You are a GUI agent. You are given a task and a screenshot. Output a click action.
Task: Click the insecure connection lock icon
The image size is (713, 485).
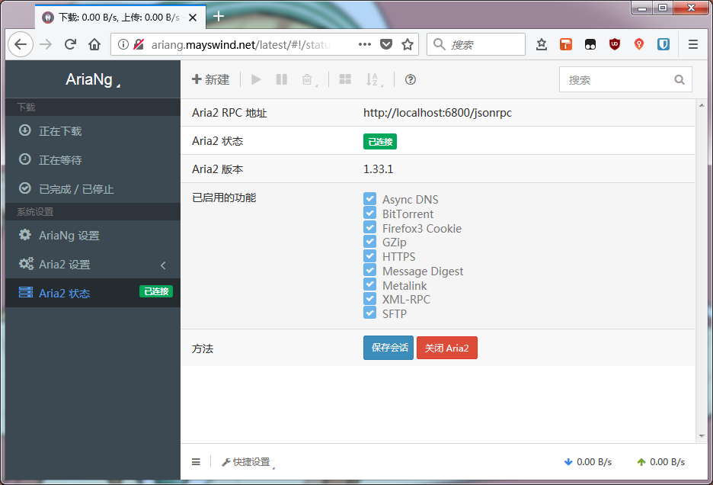[139, 44]
